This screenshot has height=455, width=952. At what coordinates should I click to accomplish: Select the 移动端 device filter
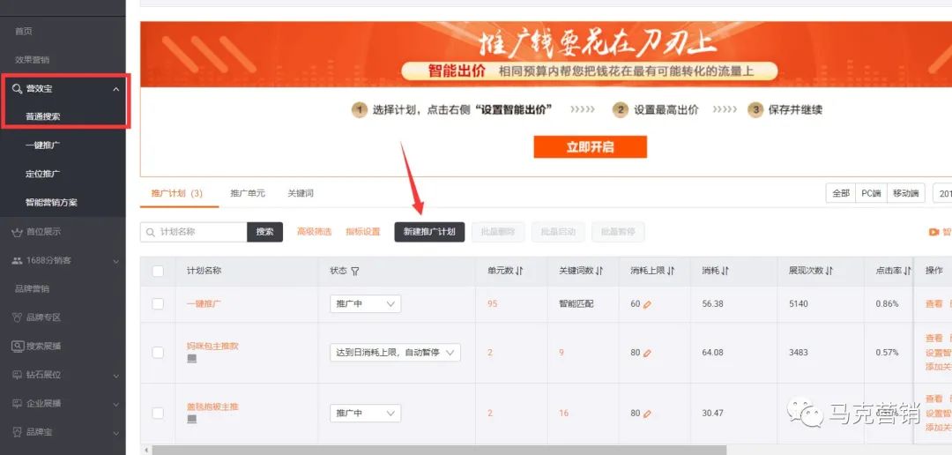point(906,193)
